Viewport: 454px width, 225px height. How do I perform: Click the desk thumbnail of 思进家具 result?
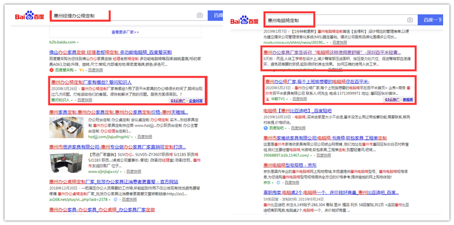click(x=66, y=163)
